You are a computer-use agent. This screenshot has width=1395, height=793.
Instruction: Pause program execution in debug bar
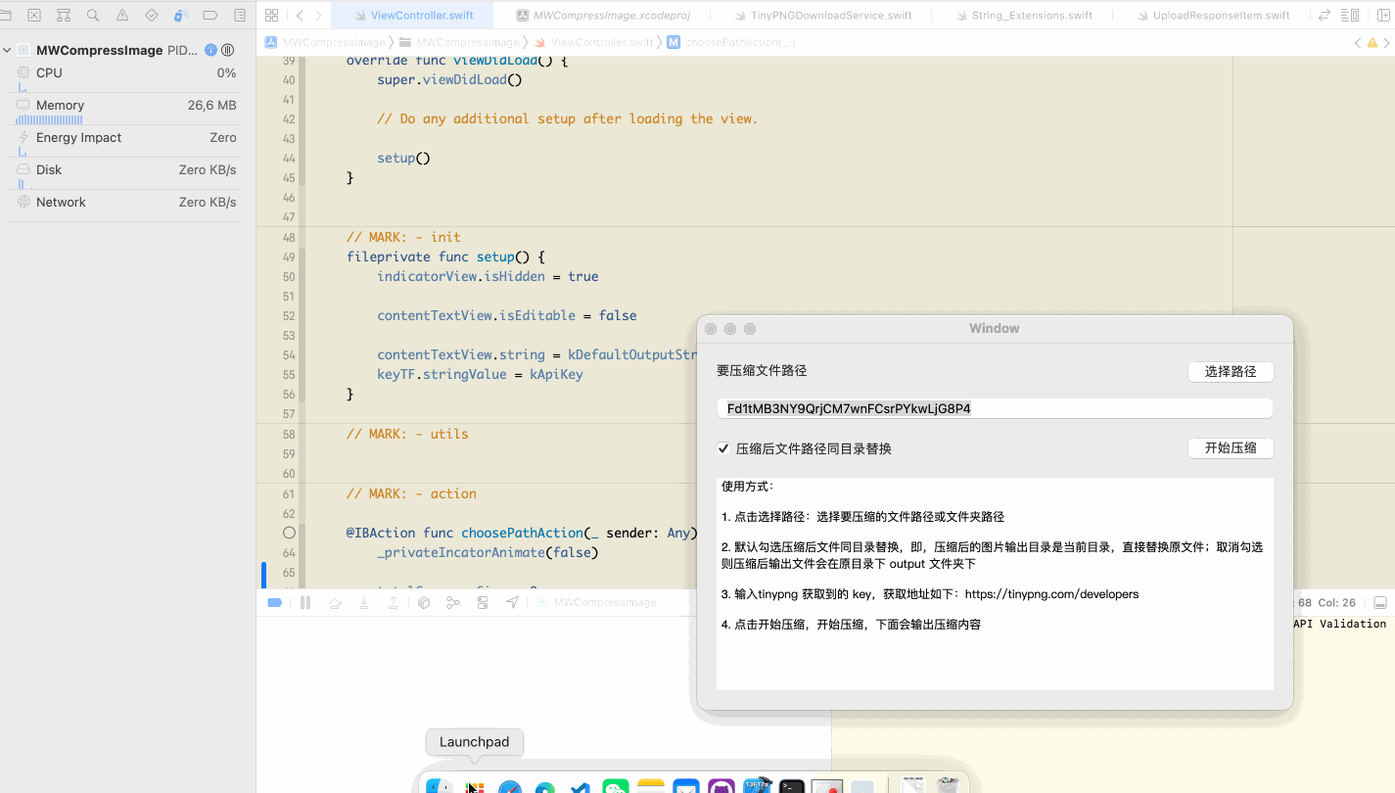(305, 603)
